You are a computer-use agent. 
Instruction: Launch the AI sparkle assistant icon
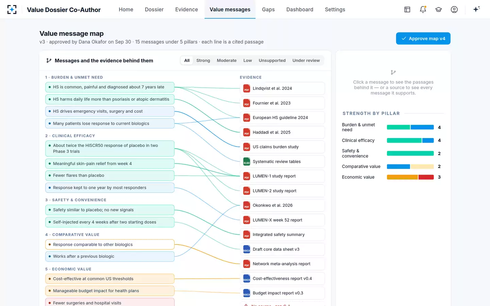pyautogui.click(x=476, y=9)
